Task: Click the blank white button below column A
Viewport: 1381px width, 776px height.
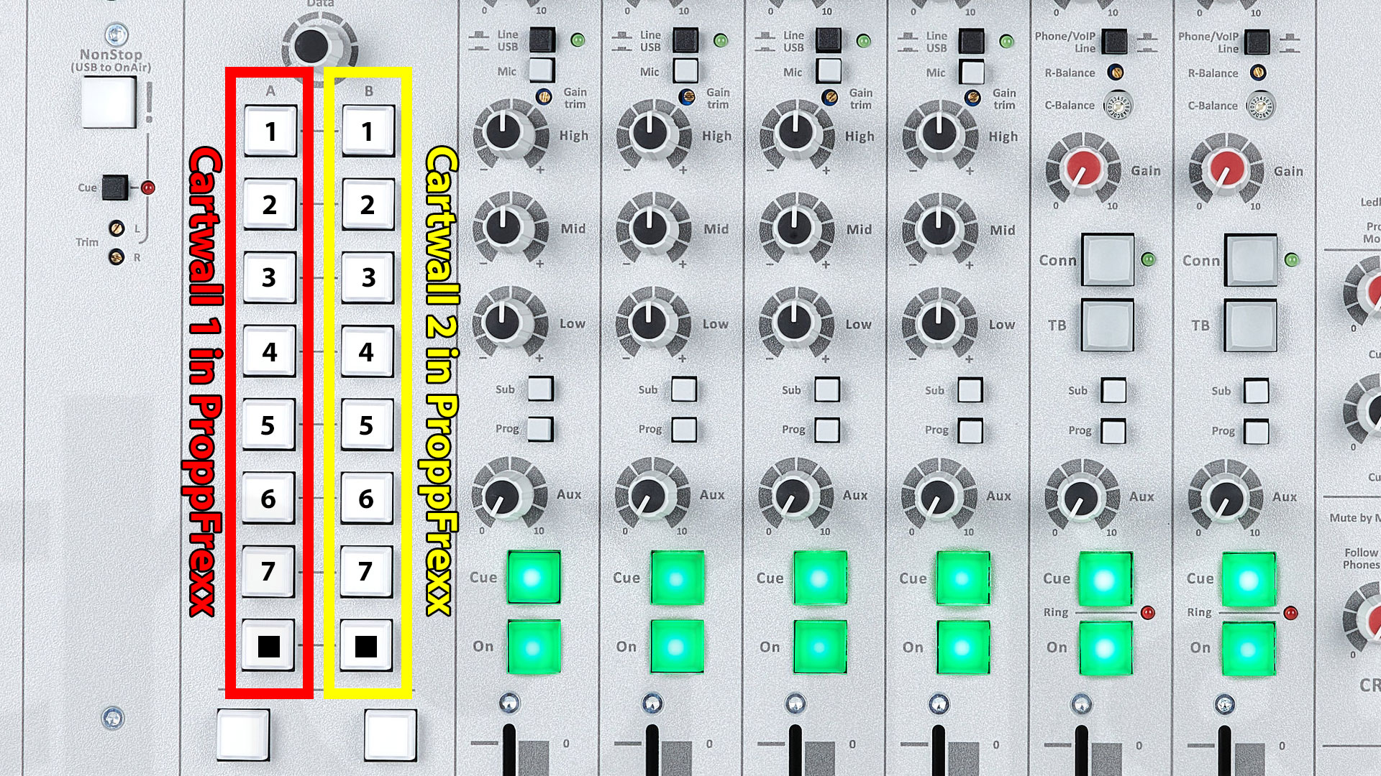Action: (243, 734)
